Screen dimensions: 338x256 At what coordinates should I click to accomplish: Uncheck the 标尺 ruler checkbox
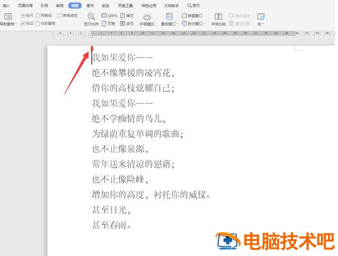pos(23,16)
